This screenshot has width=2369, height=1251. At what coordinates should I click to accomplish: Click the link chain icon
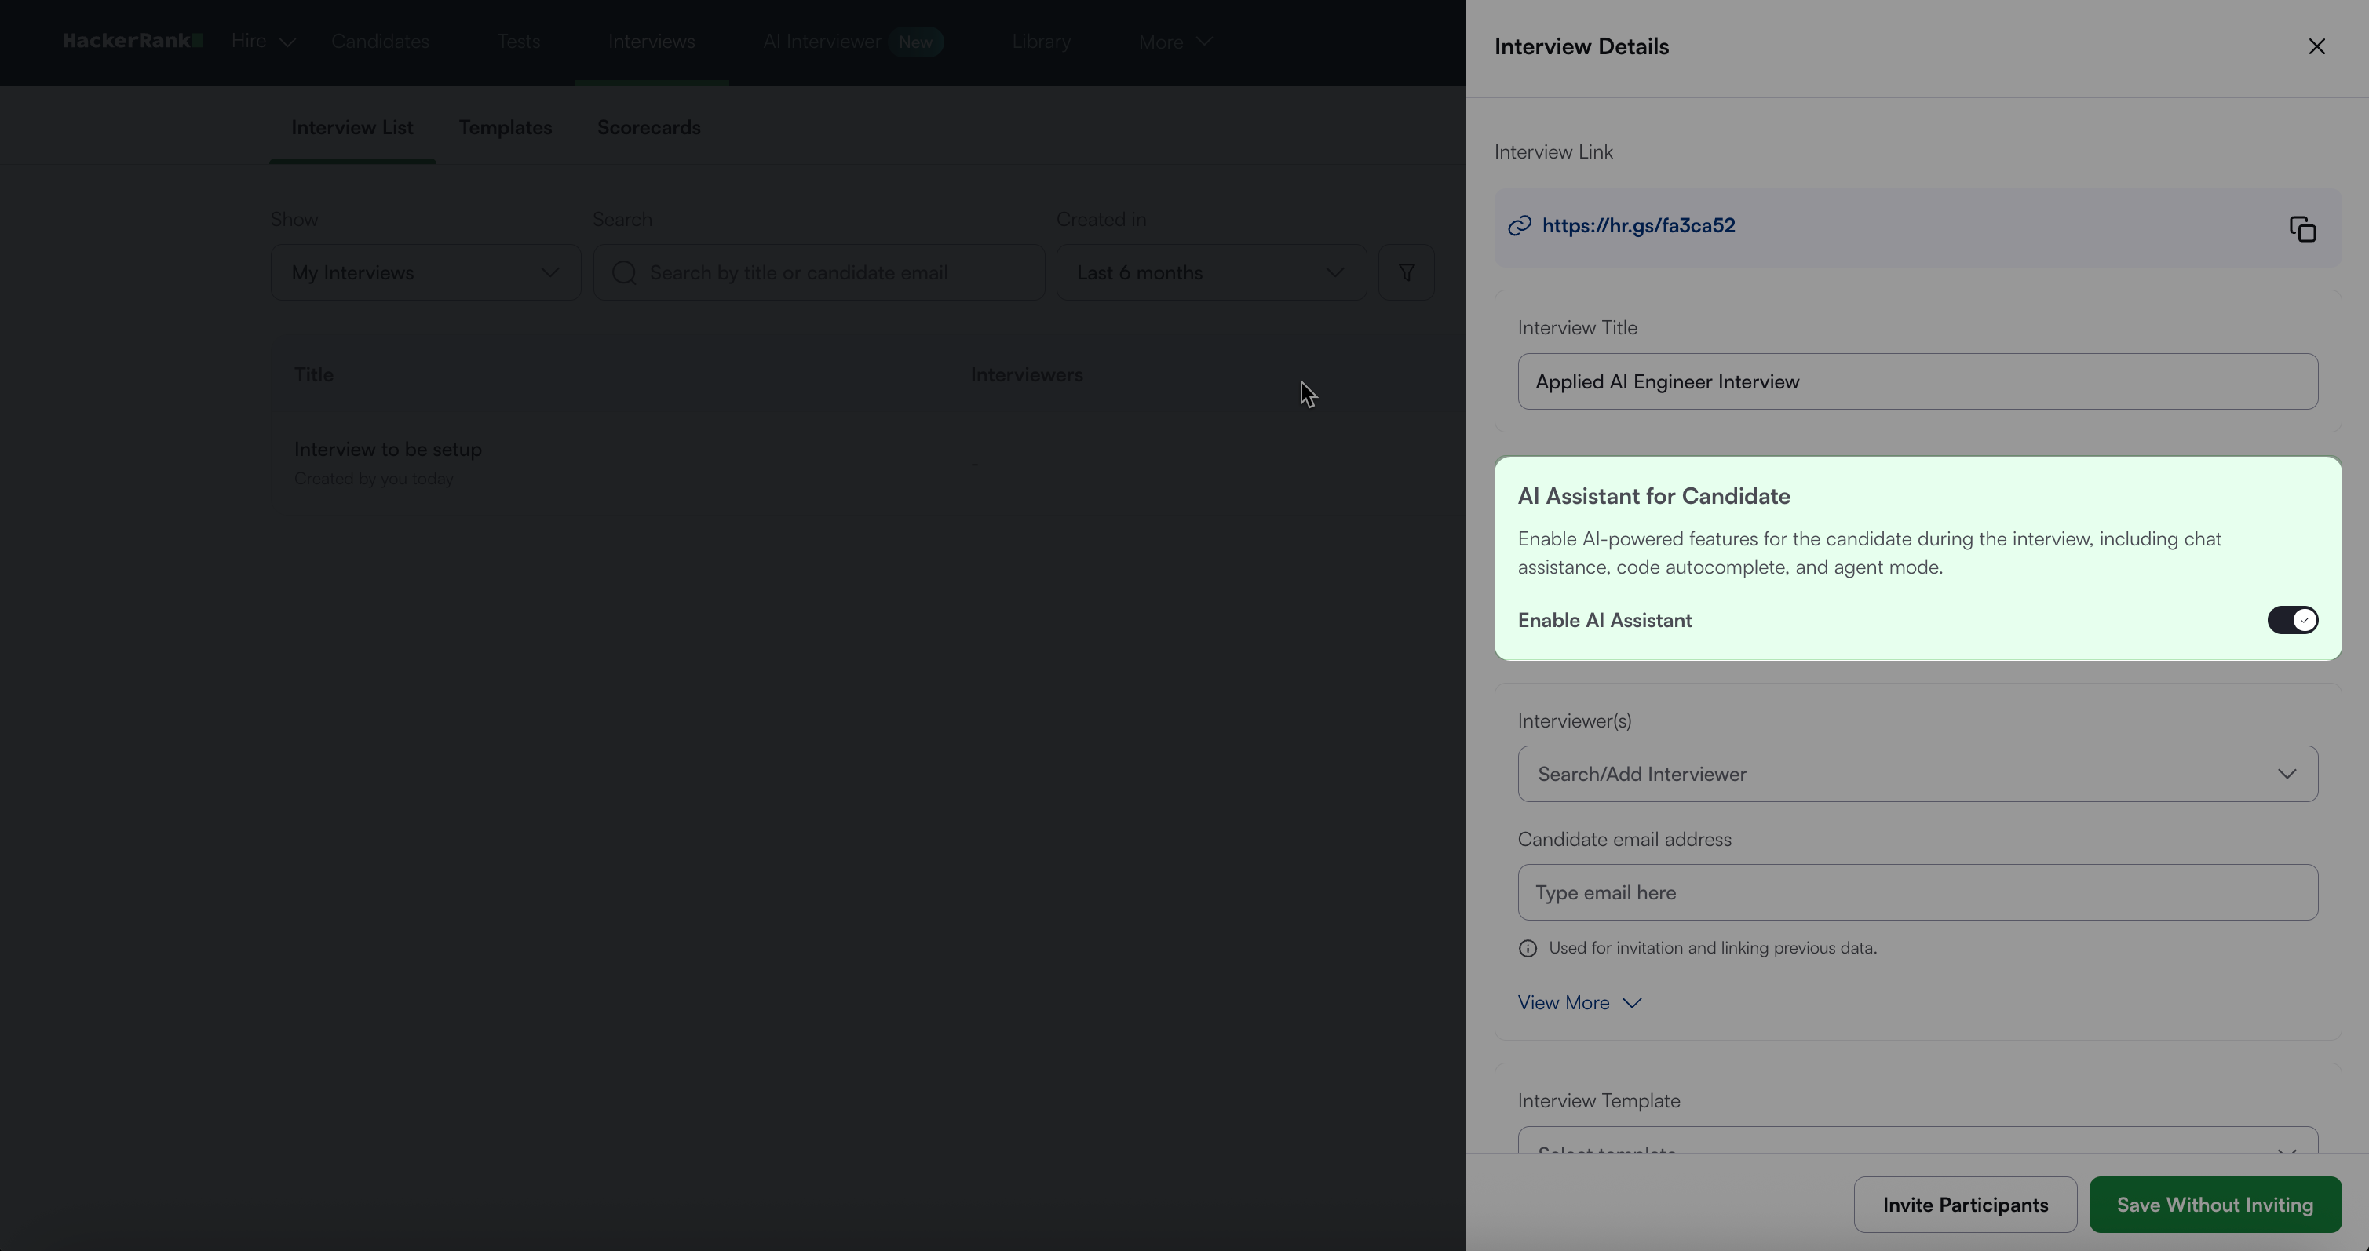1519,226
